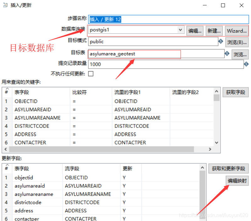
Task: Click the variable icon beside the 目标表 field
Action: point(227,54)
